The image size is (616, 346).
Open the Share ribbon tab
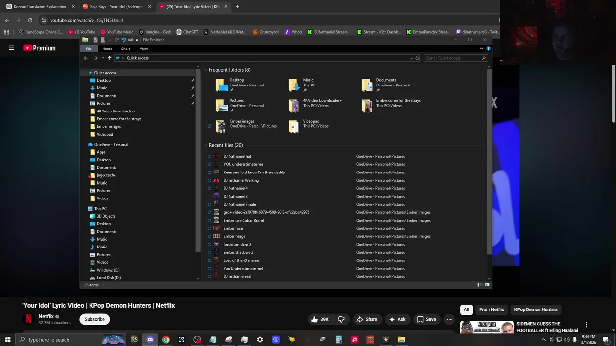tap(126, 49)
